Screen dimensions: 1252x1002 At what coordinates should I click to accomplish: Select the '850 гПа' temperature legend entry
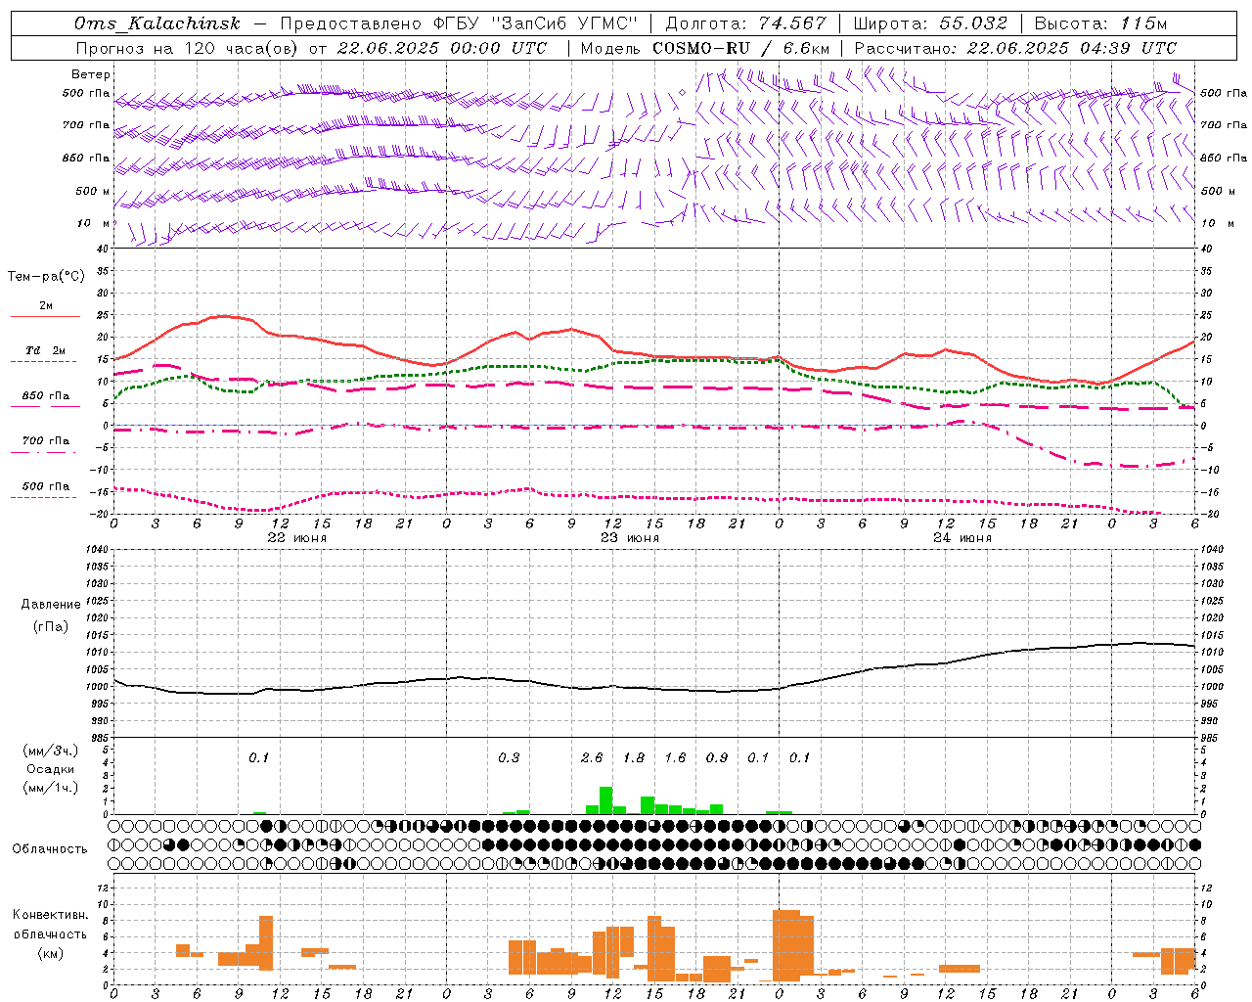tap(46, 396)
